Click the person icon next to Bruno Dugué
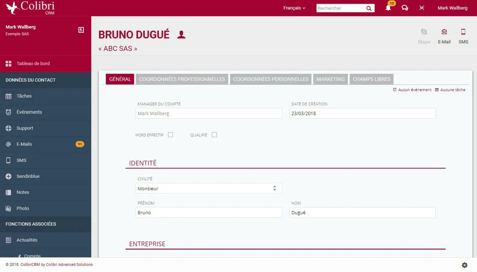 pos(181,34)
